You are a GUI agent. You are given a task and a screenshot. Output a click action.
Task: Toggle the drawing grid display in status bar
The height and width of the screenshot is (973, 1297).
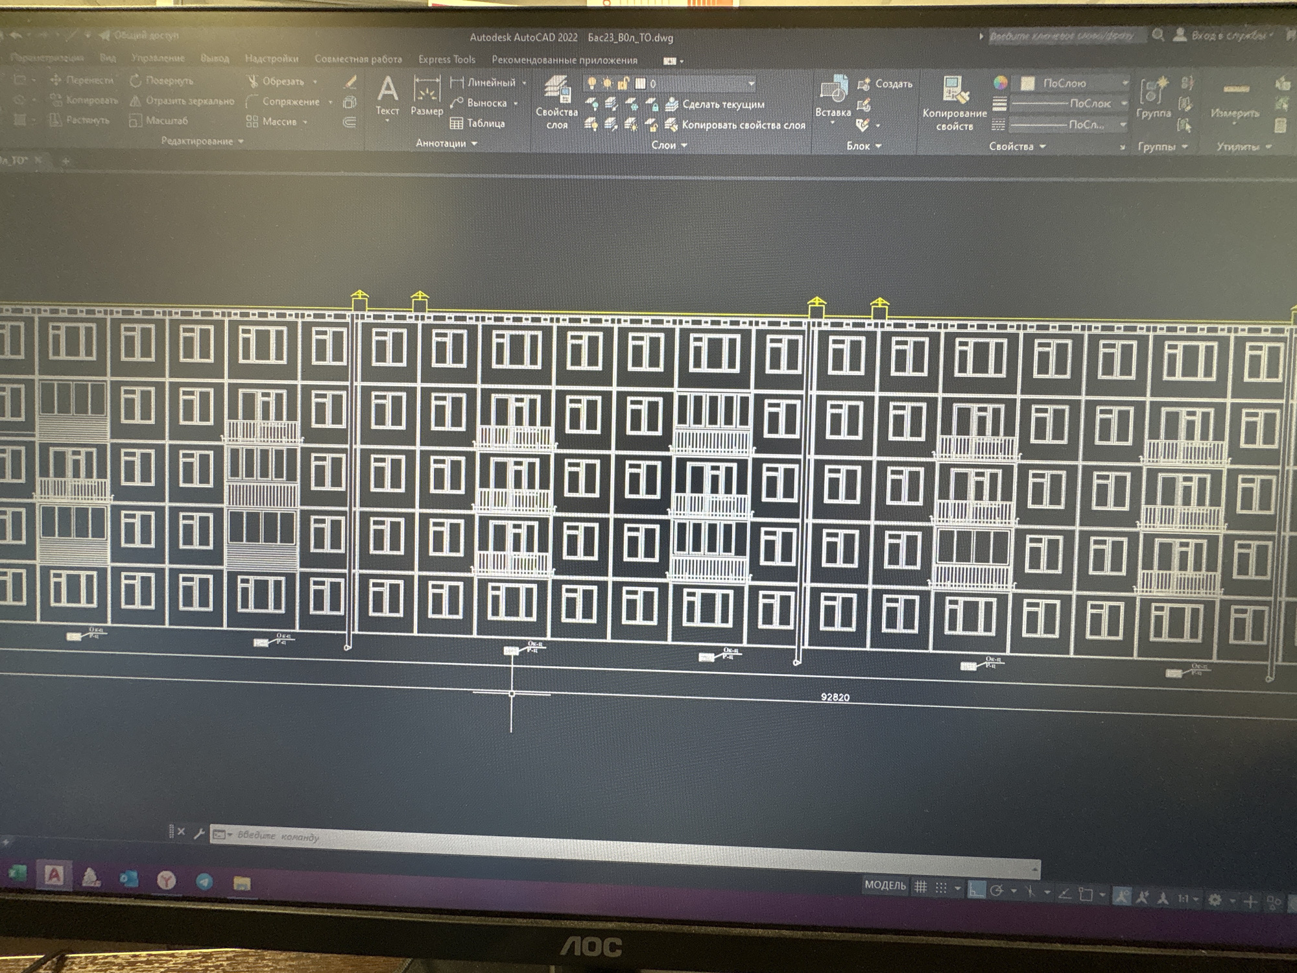click(920, 887)
